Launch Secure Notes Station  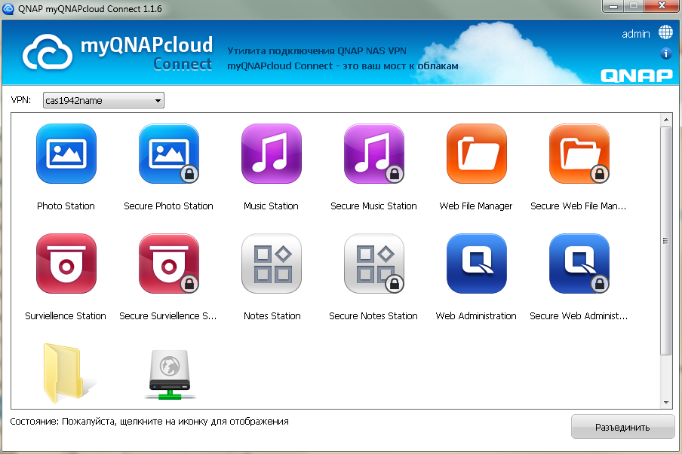(x=374, y=264)
